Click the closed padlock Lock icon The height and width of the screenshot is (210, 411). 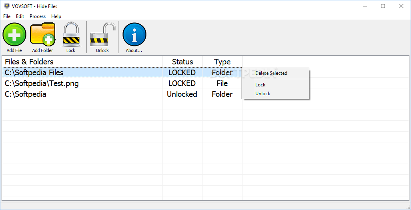click(71, 34)
